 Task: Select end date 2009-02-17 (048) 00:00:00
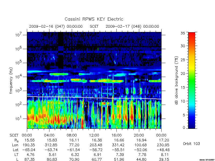pyautogui.click(x=132, y=26)
